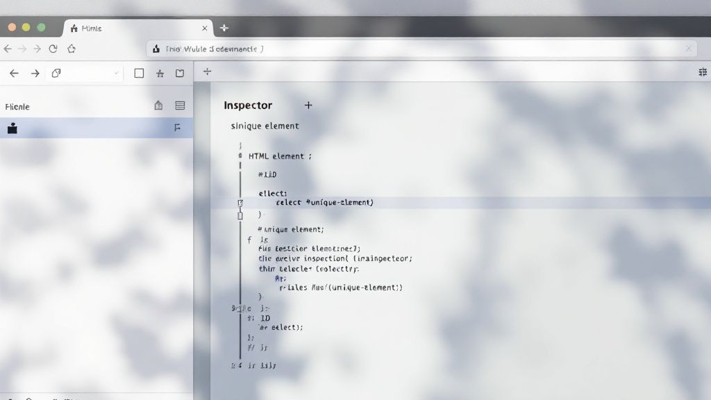This screenshot has width=711, height=400.
Task: Add new item with plus beside Inspector
Action: (308, 106)
